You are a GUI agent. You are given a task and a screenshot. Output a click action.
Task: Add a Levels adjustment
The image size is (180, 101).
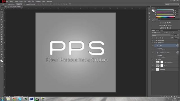pyautogui.click(x=163, y=23)
